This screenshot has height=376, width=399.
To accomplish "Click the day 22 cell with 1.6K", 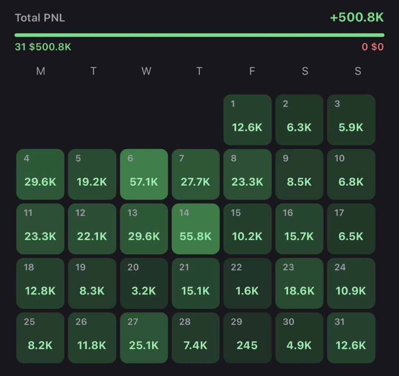I will [247, 283].
